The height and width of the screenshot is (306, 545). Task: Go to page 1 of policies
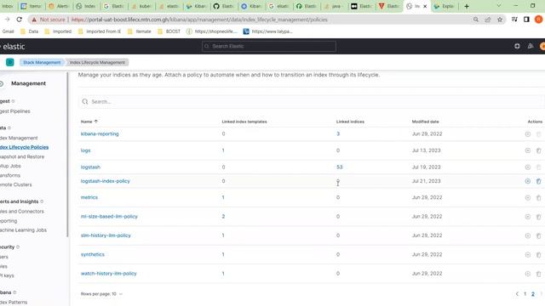525,294
